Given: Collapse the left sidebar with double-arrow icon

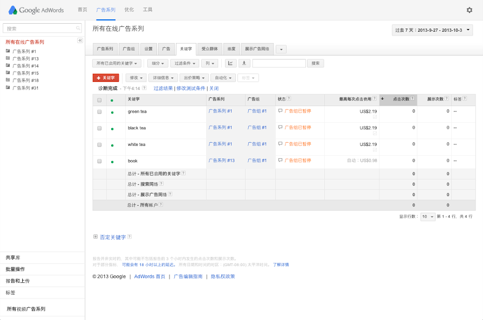Looking at the screenshot, I should (x=80, y=40).
